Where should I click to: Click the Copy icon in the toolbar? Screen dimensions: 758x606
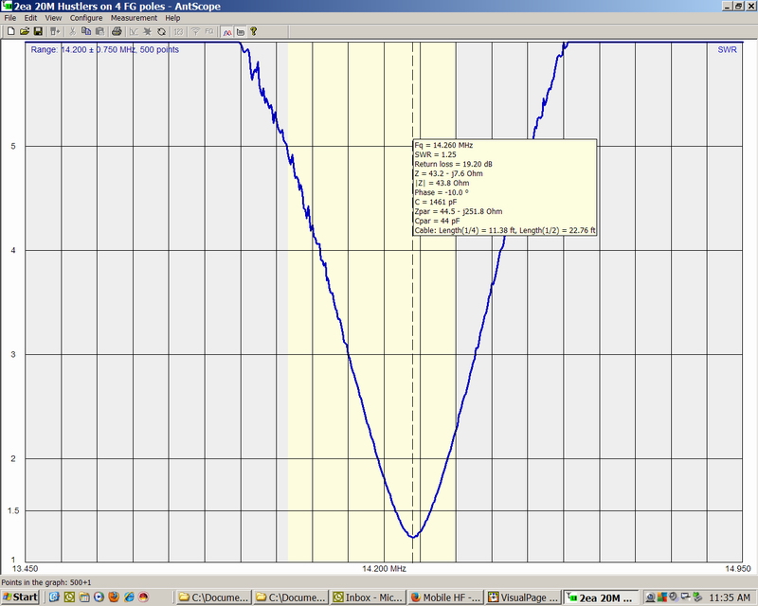85,31
